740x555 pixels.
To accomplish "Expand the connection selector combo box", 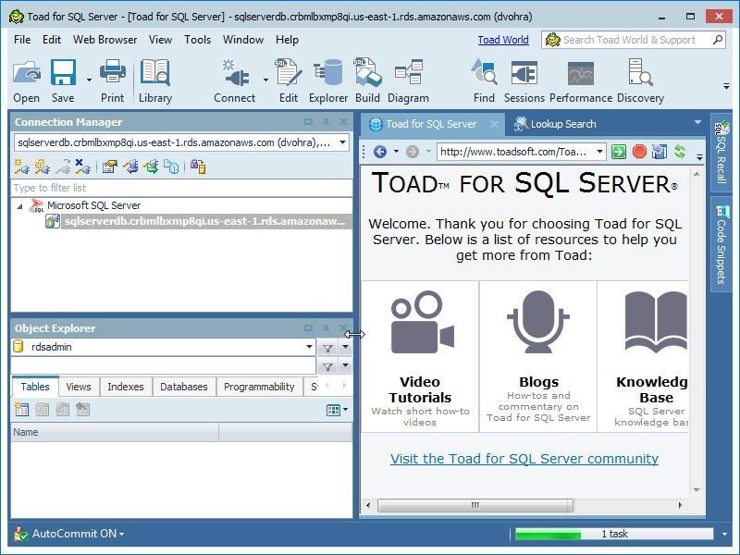I will coord(342,142).
